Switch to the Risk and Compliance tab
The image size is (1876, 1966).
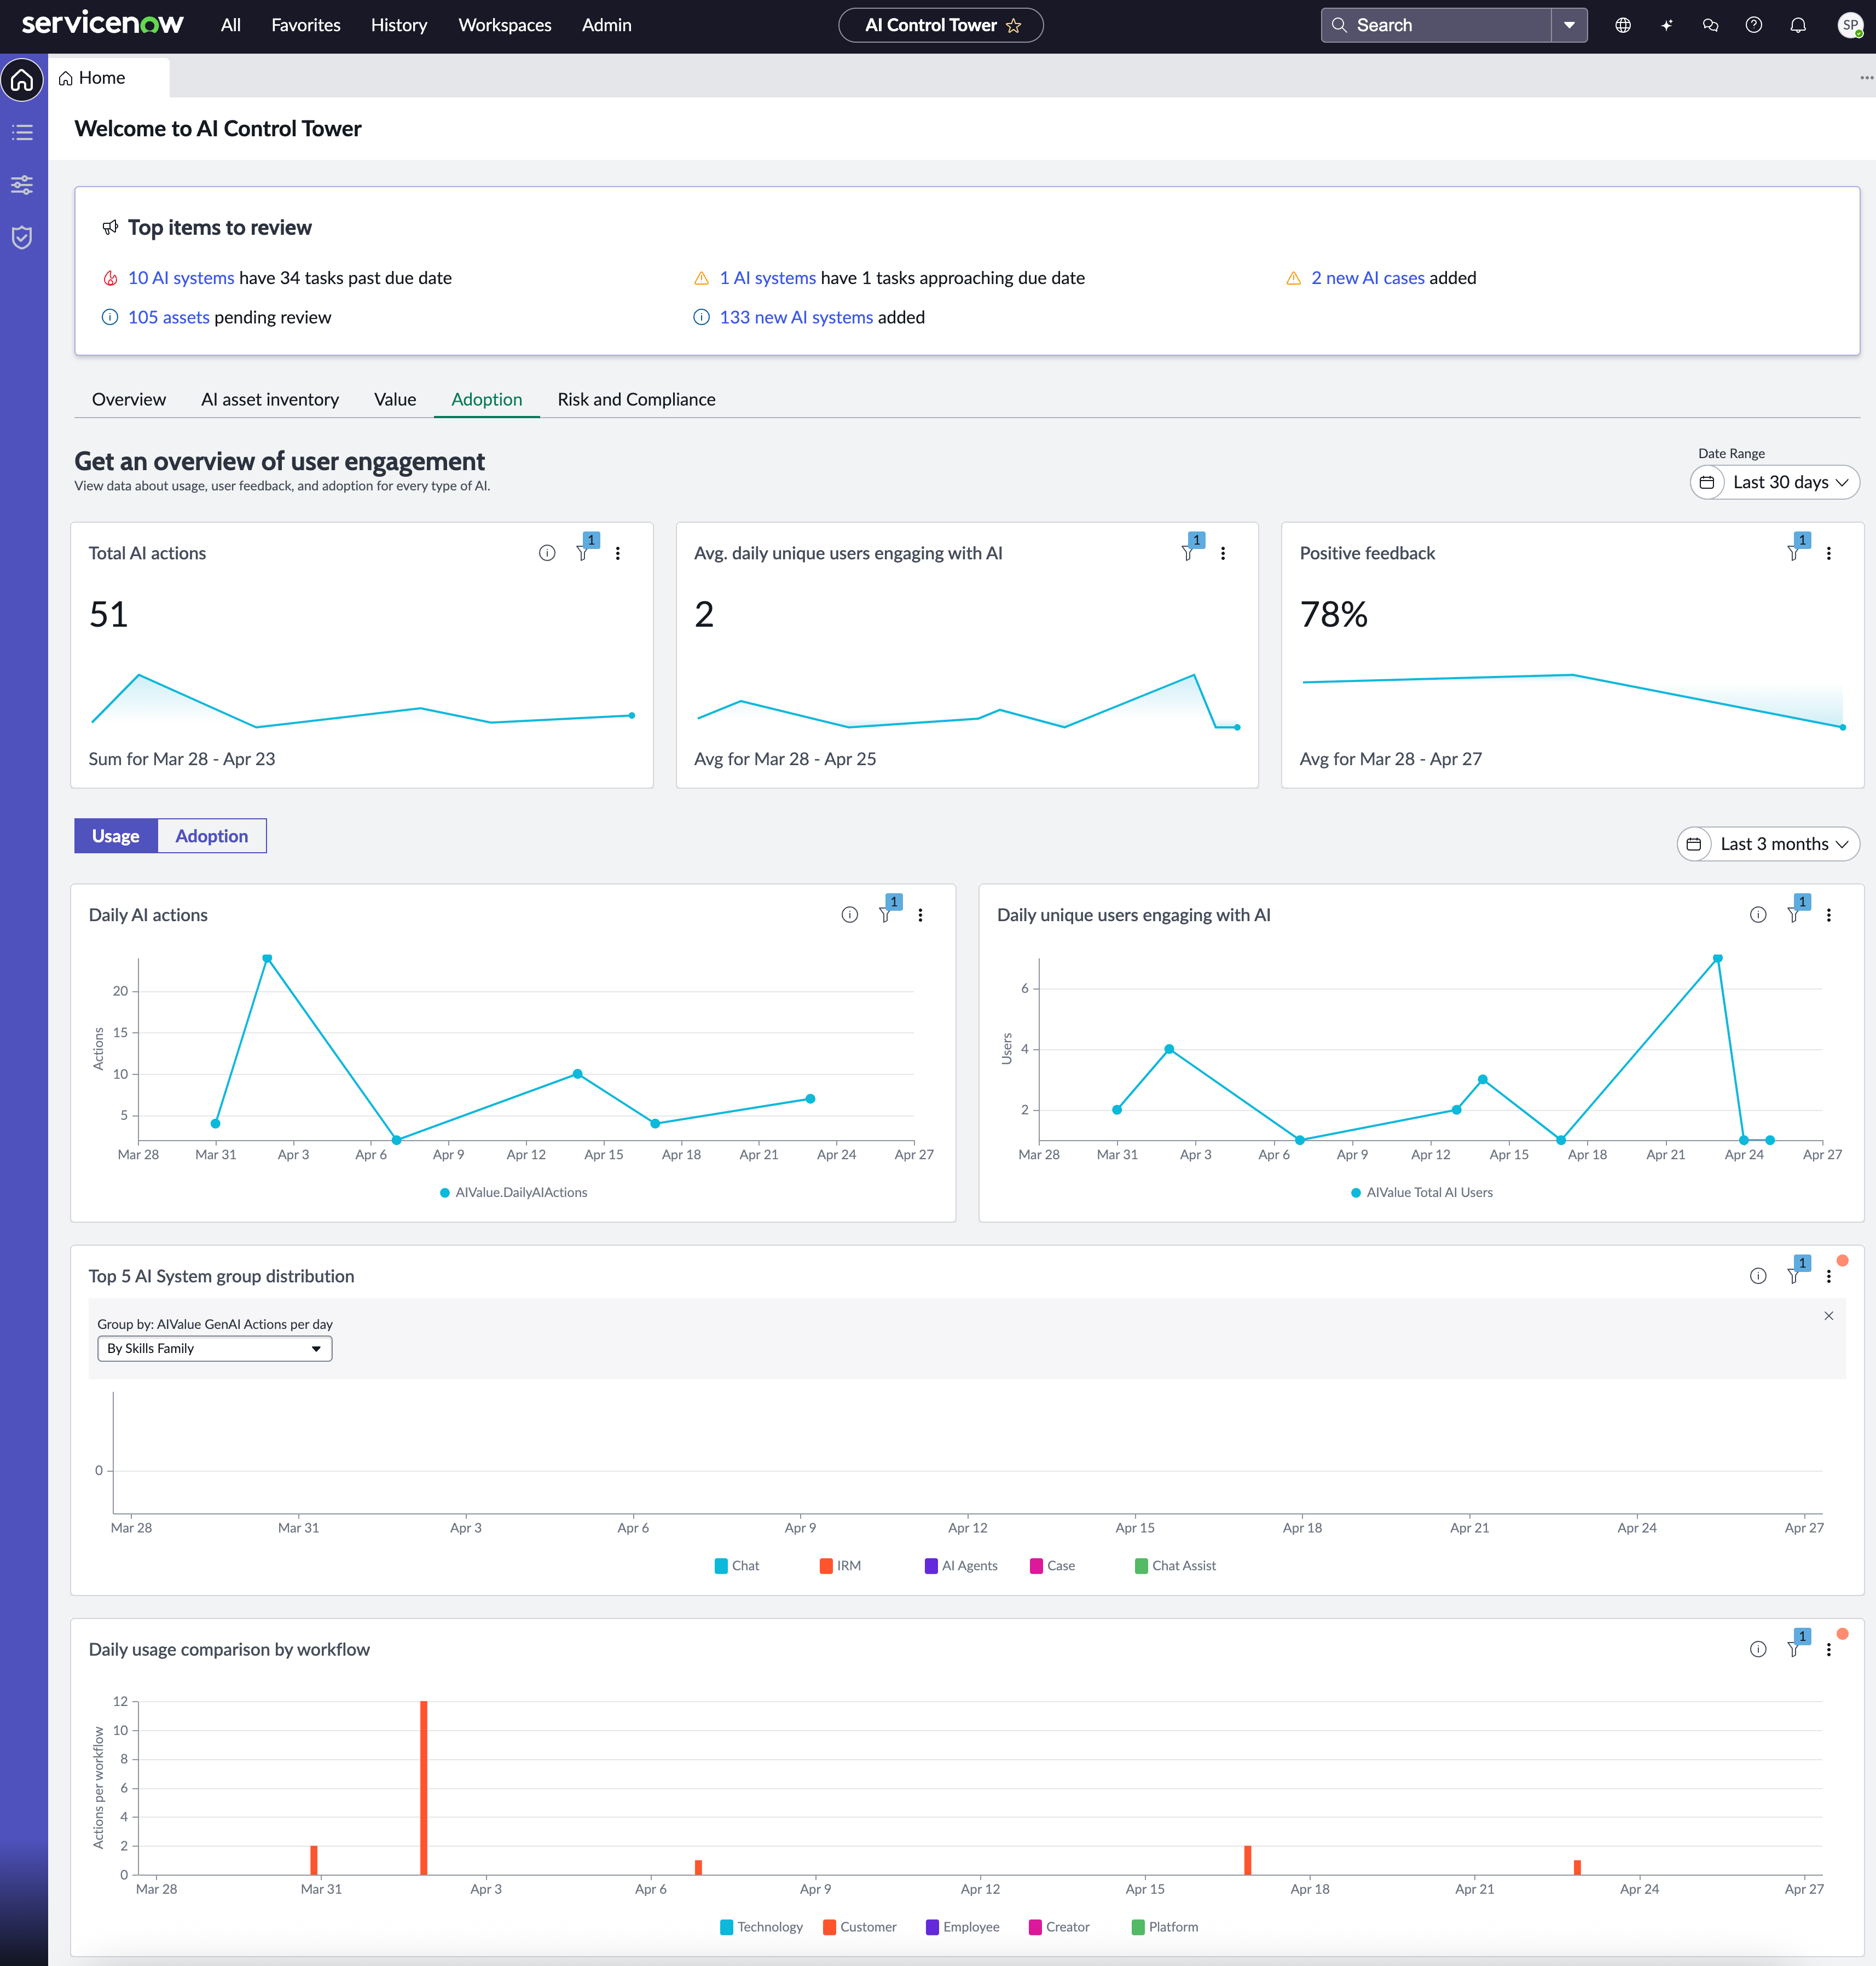tap(637, 399)
